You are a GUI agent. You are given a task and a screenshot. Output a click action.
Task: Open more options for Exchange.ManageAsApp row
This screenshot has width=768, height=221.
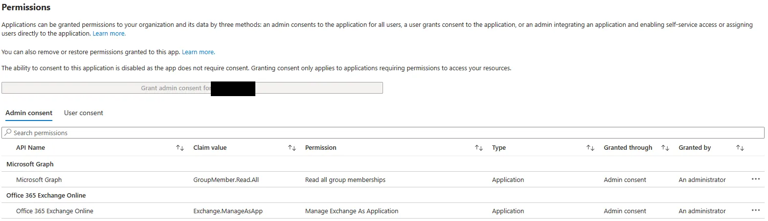click(x=755, y=211)
